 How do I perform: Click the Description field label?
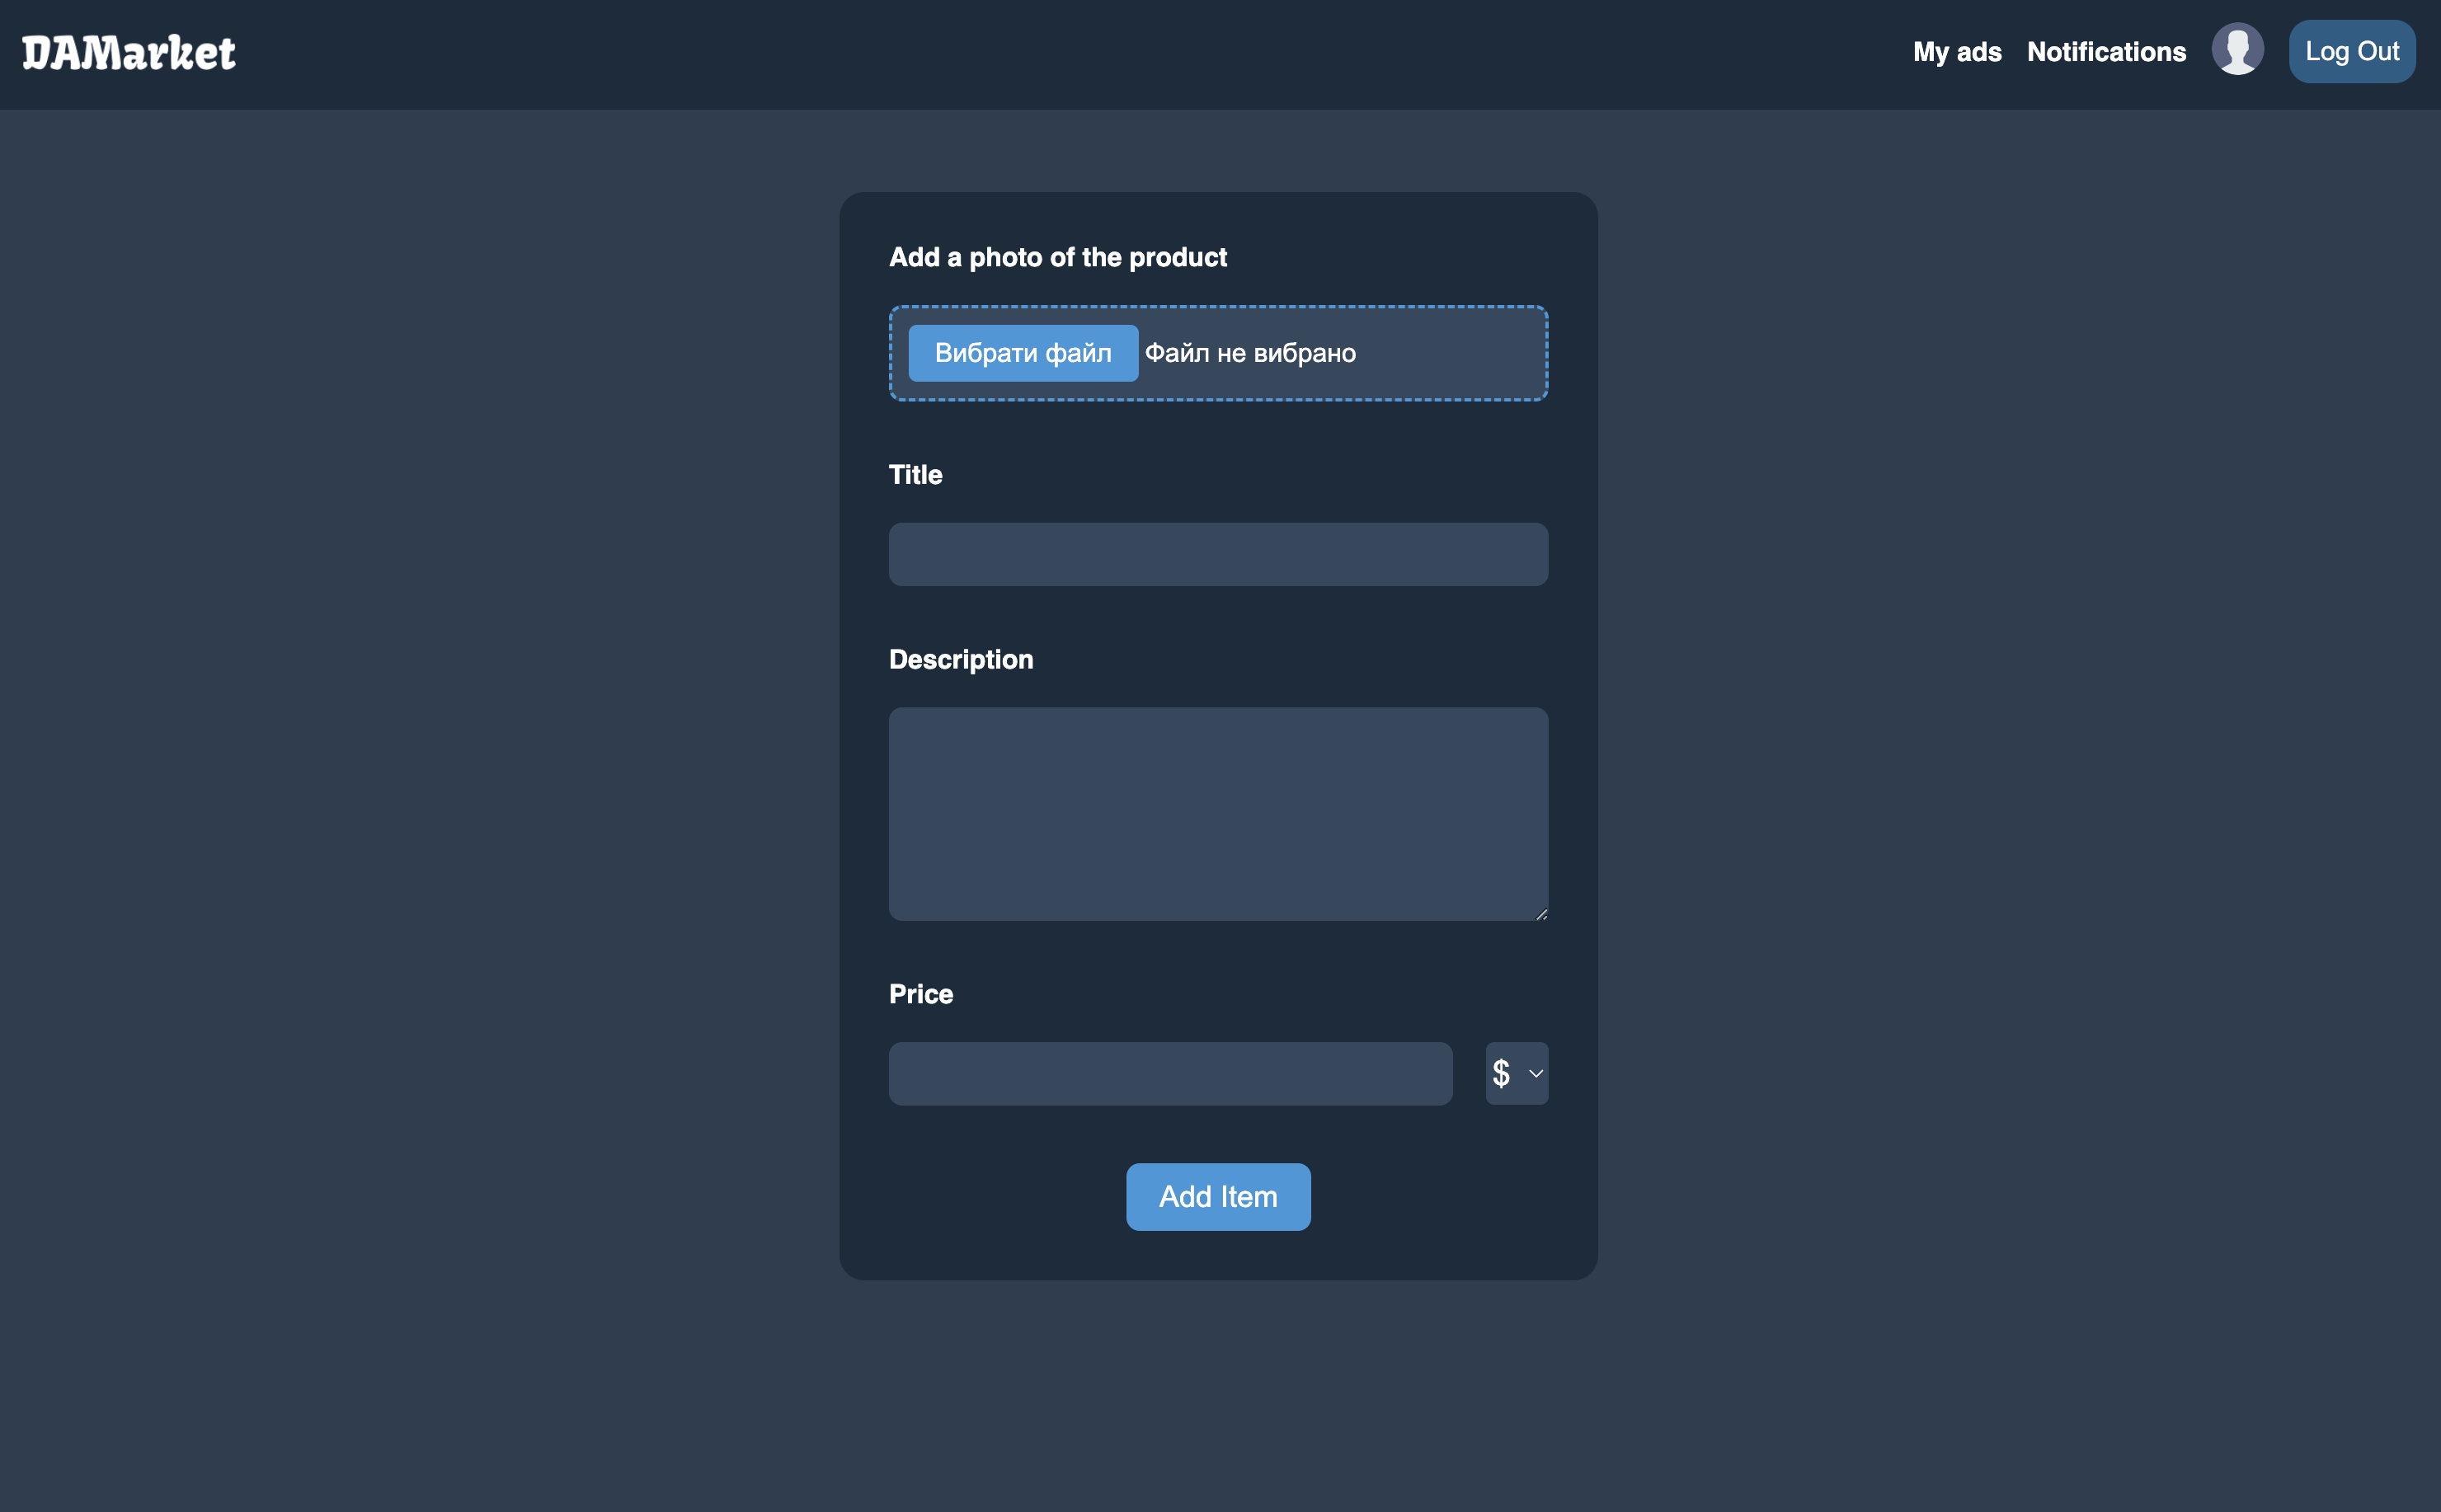[960, 660]
